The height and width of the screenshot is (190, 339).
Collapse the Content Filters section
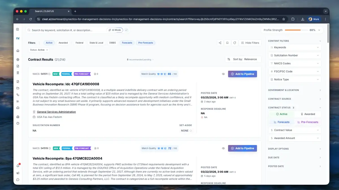click(295, 41)
